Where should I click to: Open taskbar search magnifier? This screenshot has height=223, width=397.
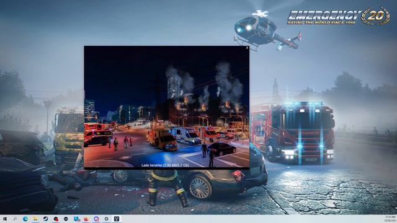(x=15, y=219)
